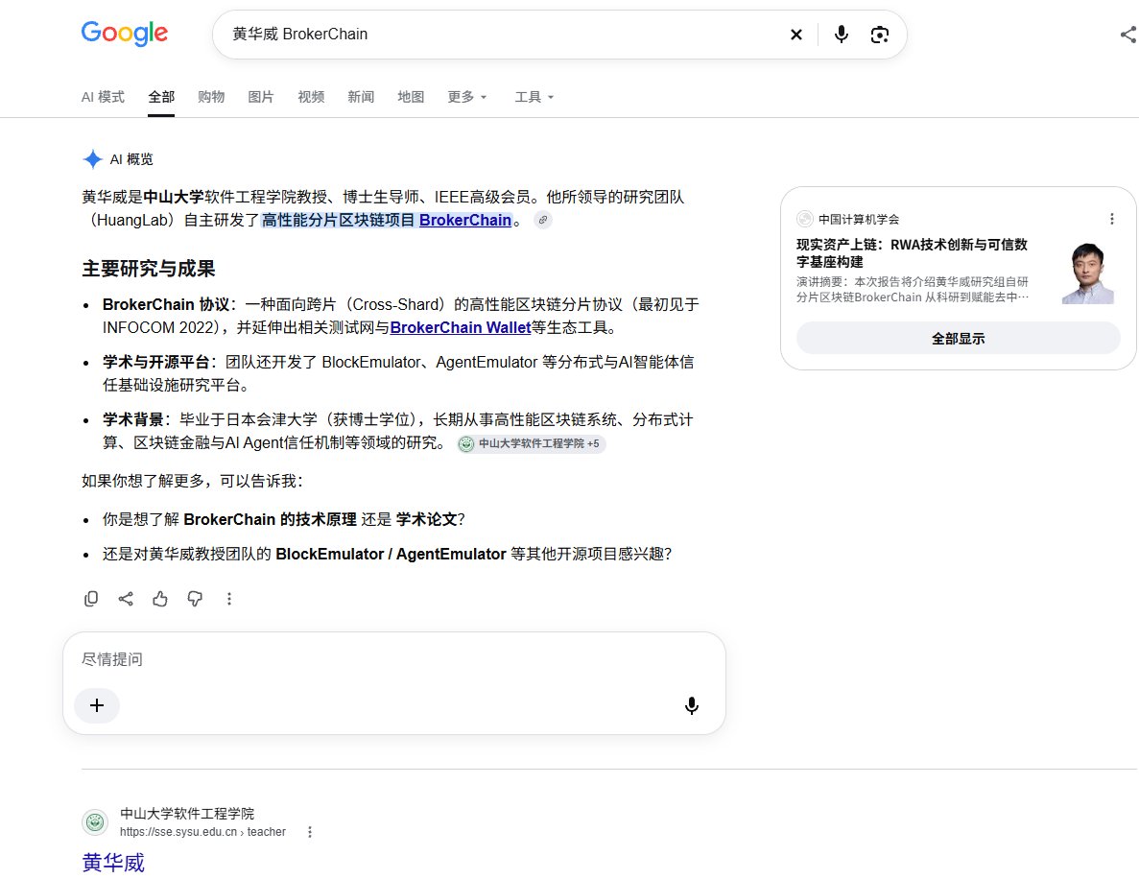Click the source link chip after BrokerChain
Image resolution: width=1139 pixels, height=879 pixels.
pyautogui.click(x=542, y=220)
